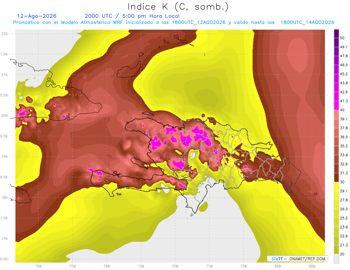Click the '21N' latitude axis label
The height and width of the screenshot is (270, 350).
pyautogui.click(x=4, y=75)
